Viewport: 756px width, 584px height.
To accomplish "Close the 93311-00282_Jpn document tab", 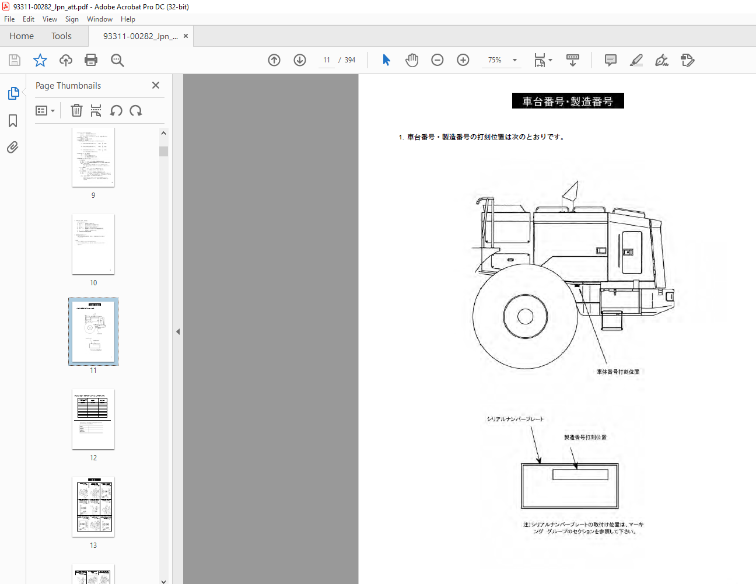I will (185, 36).
